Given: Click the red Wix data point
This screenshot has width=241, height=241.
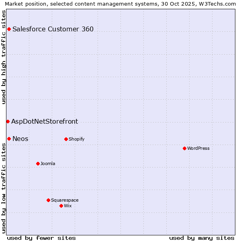Looking at the screenshot, I should [x=61, y=206].
